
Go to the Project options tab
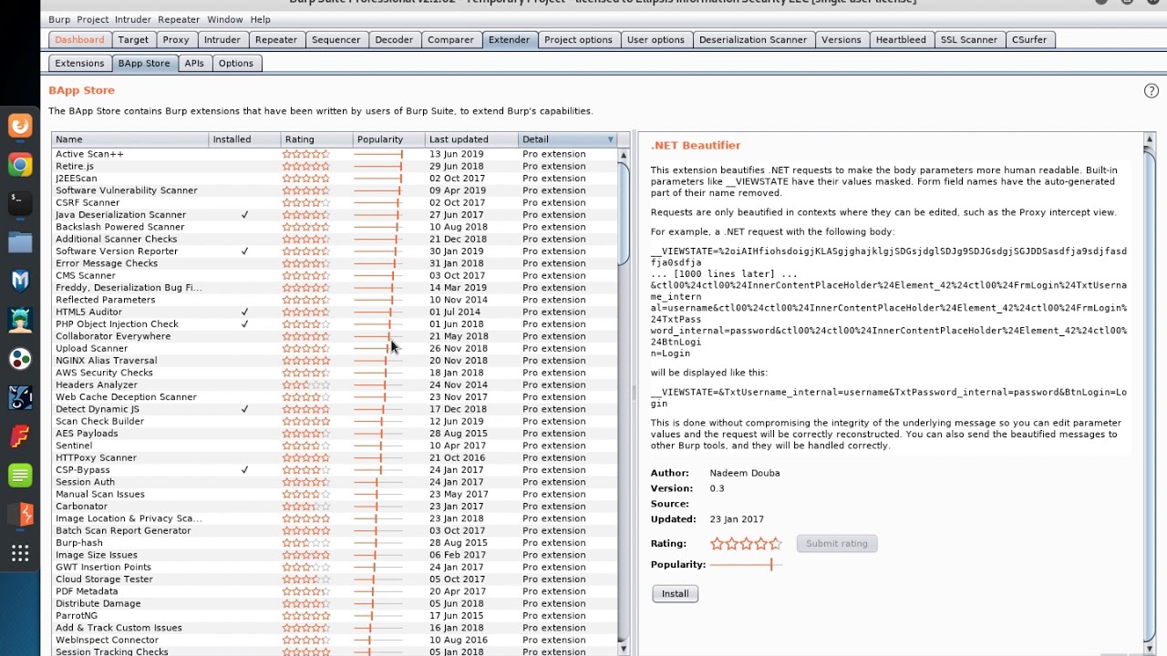click(578, 40)
